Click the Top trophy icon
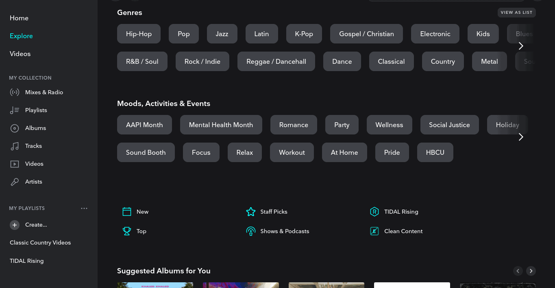The image size is (555, 288). point(127,231)
